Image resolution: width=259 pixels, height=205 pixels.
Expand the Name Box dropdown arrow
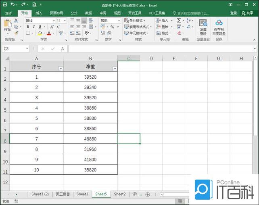click(x=27, y=49)
